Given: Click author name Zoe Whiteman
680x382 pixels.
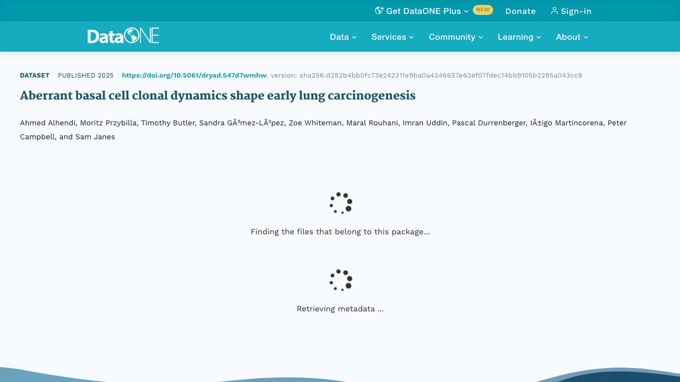Looking at the screenshot, I should point(315,123).
